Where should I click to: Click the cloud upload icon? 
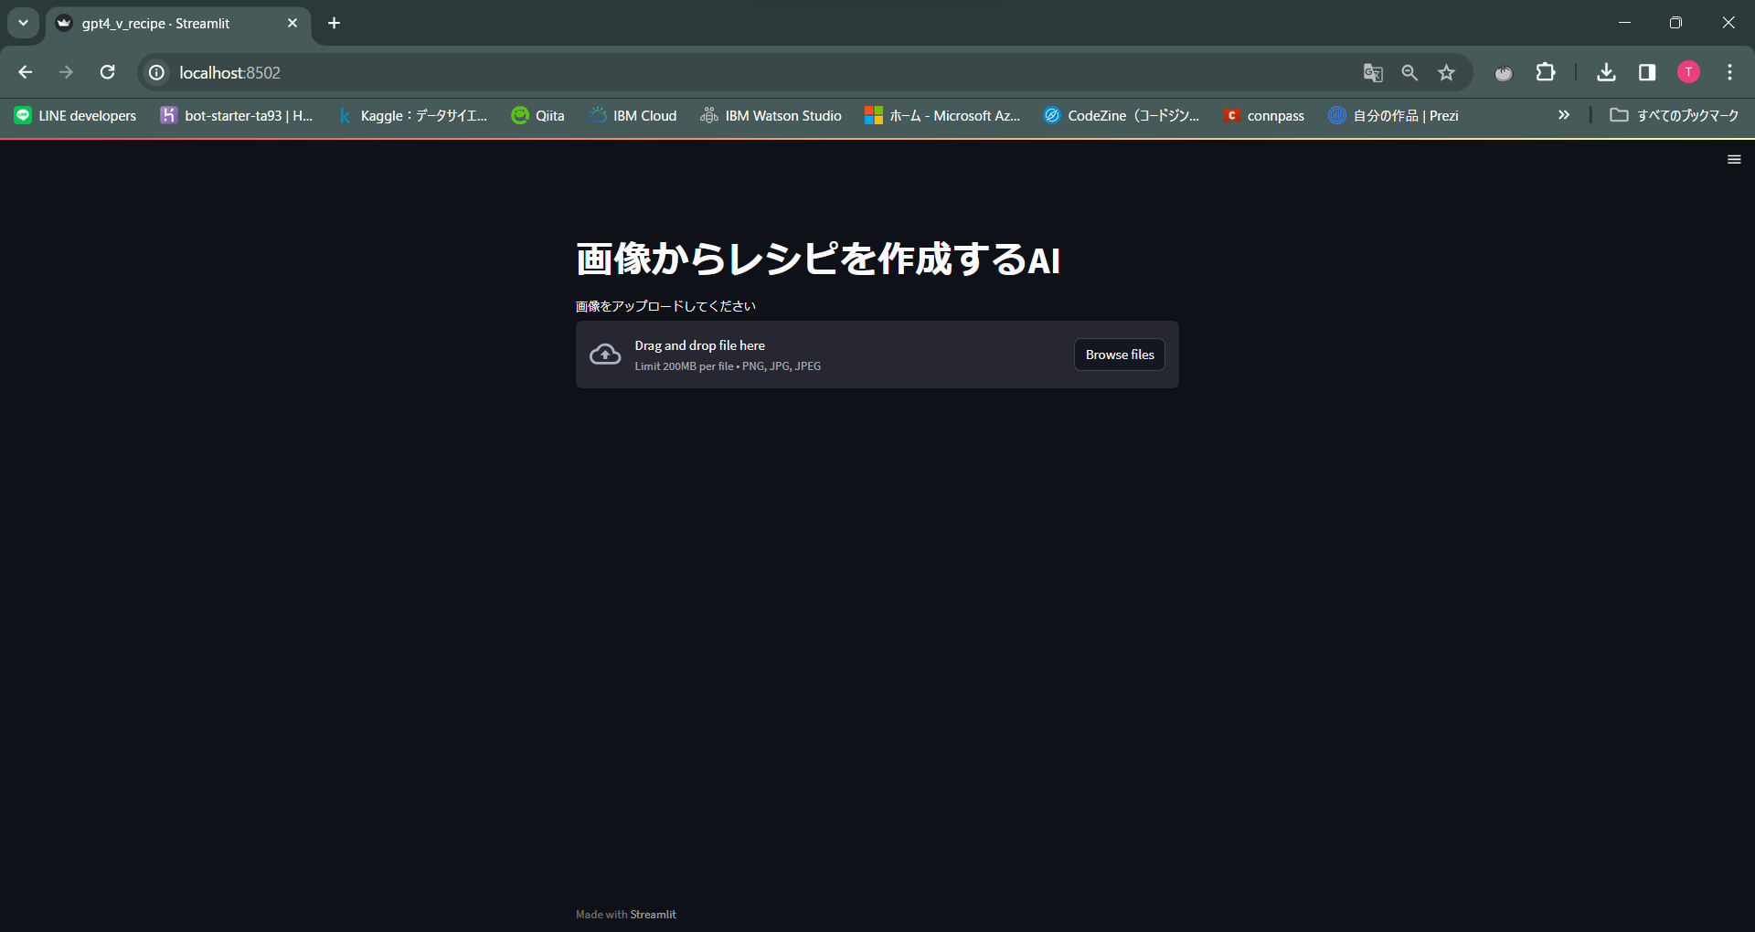[605, 355]
